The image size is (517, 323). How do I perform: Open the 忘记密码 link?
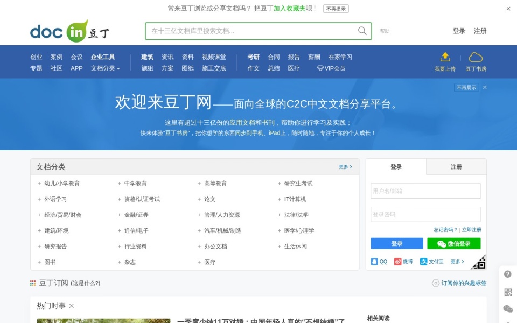pos(445,230)
